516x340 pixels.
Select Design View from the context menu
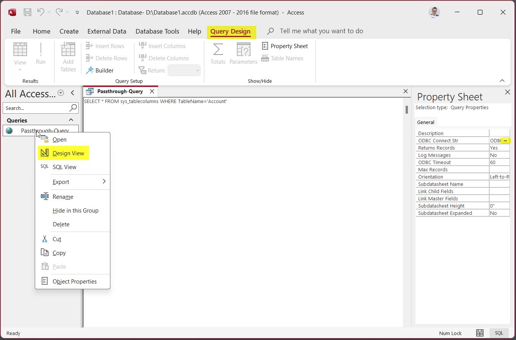click(x=68, y=153)
